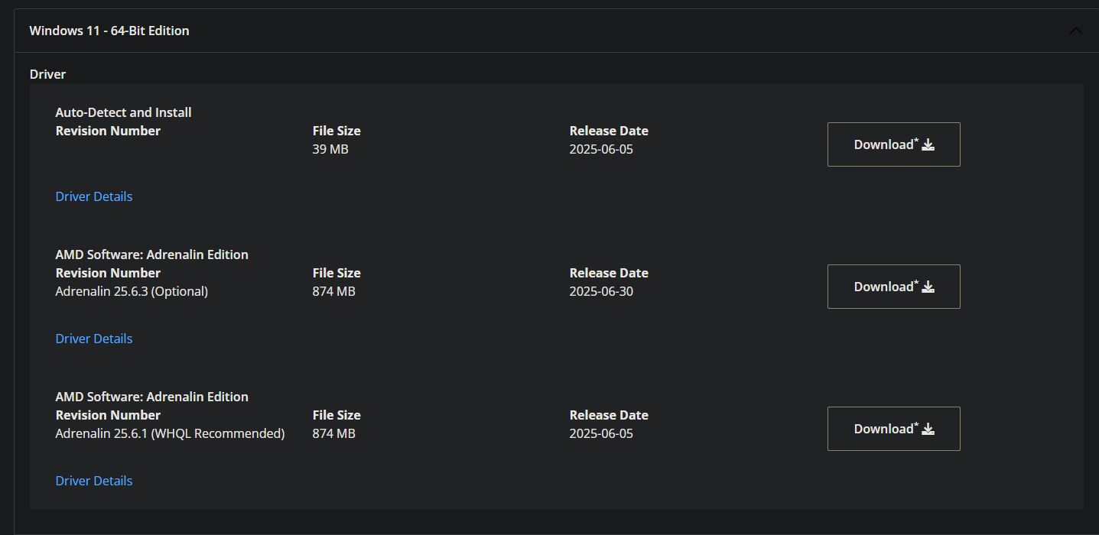The width and height of the screenshot is (1099, 535).
Task: Download Adrenalin 25.6.1 (WHQL Recommended) driver
Action: coord(893,429)
